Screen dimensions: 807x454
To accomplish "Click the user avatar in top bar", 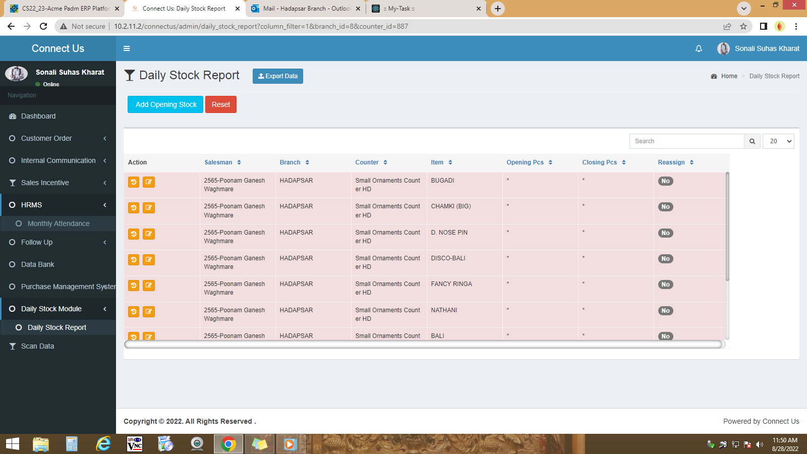I will (723, 48).
